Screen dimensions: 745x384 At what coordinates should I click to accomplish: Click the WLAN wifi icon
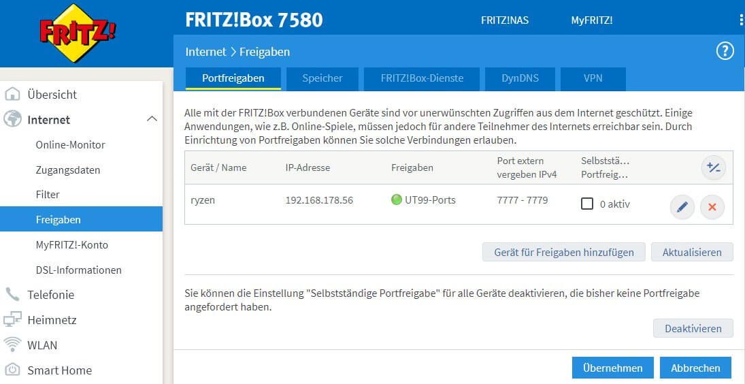coord(12,345)
